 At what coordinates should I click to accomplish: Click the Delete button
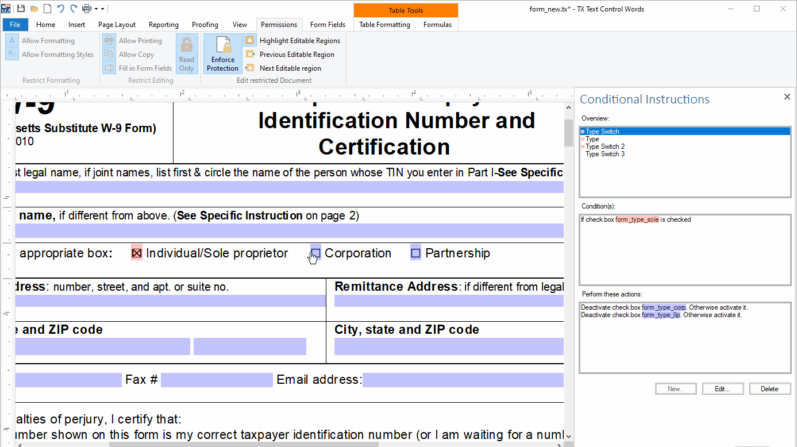[x=770, y=389]
